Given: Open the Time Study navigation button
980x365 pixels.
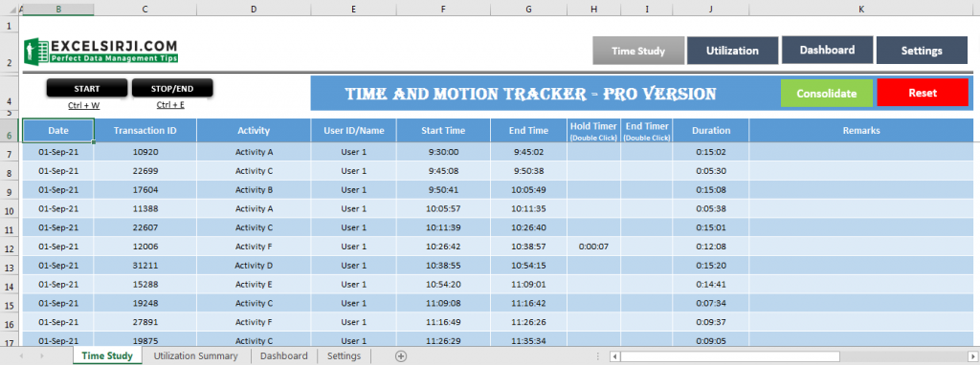Looking at the screenshot, I should [x=638, y=52].
